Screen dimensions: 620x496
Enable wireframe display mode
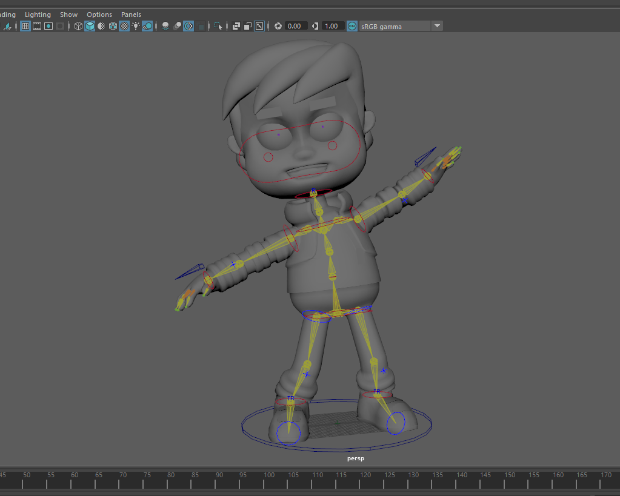click(x=78, y=26)
